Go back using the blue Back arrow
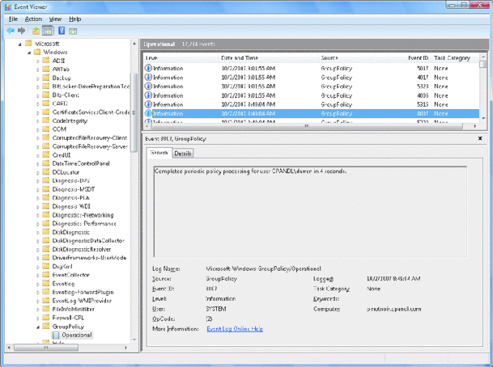Viewport: 493px width, 367px height. [x=11, y=31]
